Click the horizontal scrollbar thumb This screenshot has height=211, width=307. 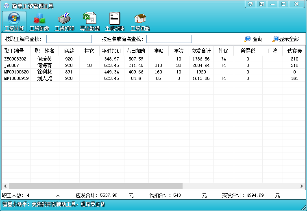(96, 186)
